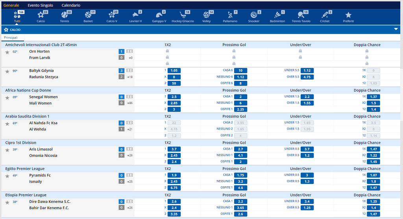Open the Snooker events list
This screenshot has height=219, width=403.
(x=253, y=17)
